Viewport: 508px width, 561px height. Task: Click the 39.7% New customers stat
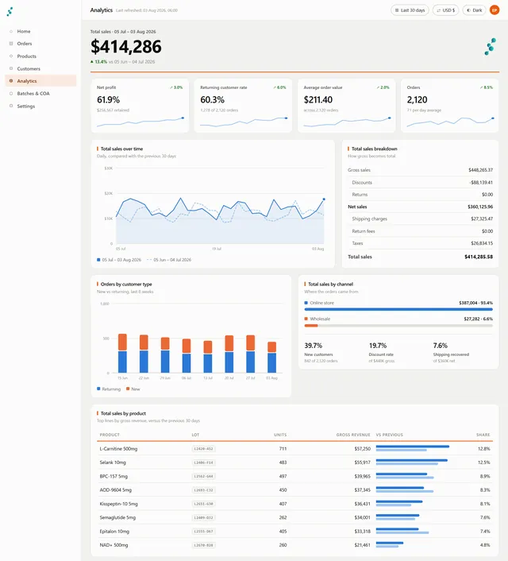[321, 353]
